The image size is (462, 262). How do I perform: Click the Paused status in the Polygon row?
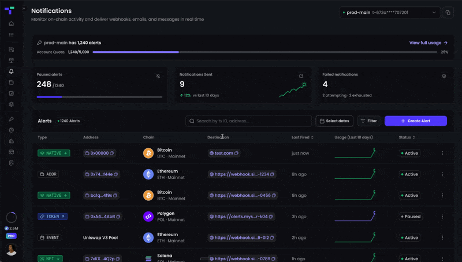click(x=410, y=216)
